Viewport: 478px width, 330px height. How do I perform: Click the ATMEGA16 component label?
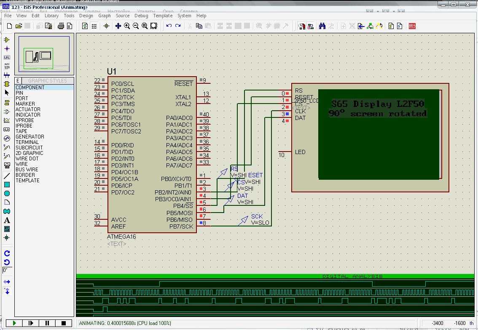pos(121,237)
